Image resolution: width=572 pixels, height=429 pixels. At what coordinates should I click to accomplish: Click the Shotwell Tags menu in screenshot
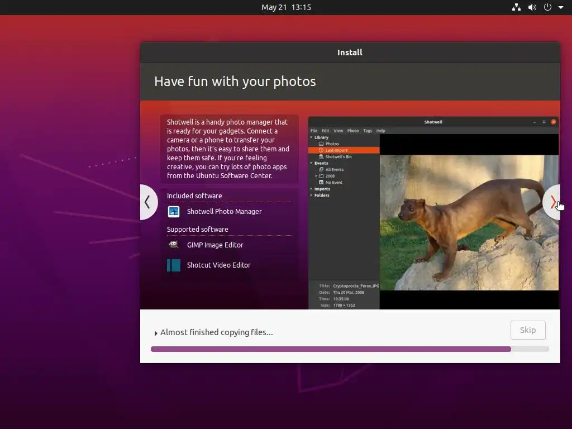click(368, 131)
